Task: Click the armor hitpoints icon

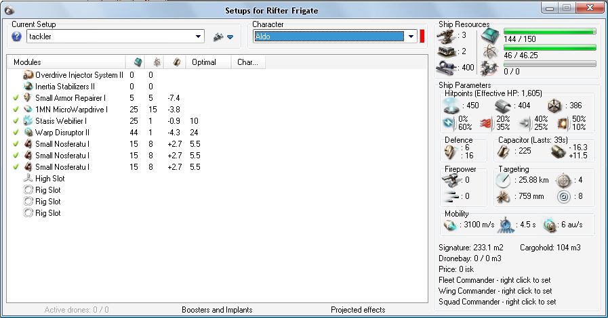Action: 503,106
